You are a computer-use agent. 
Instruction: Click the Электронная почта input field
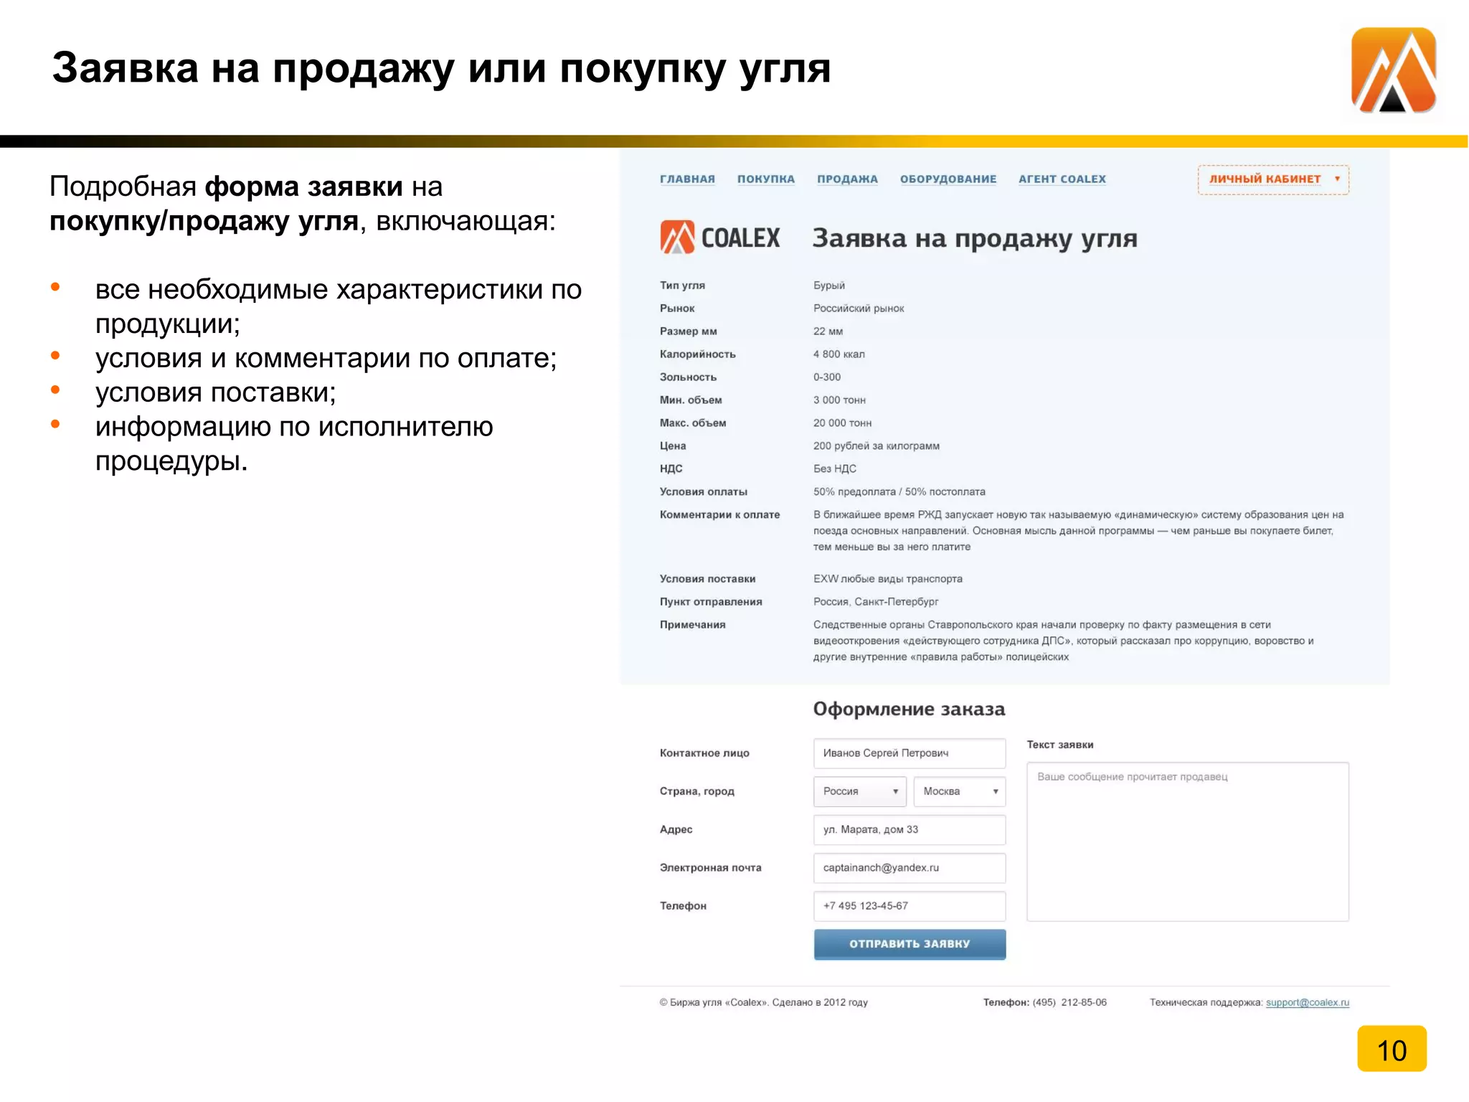910,868
